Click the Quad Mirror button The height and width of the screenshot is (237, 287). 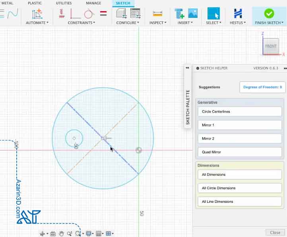point(239,152)
